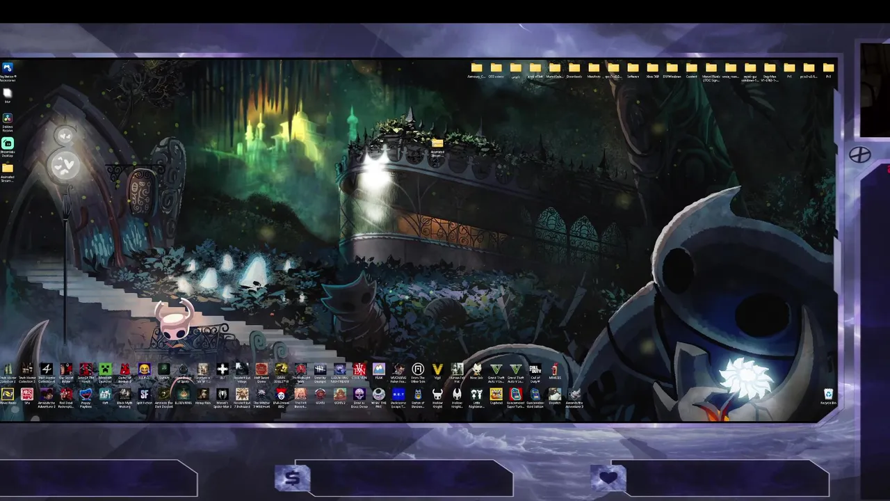Launch Sons Of The Forest shortcut

86,372
